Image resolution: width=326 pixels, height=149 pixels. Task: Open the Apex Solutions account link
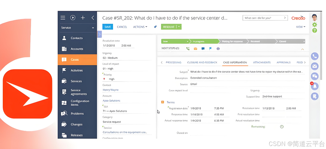[111, 101]
